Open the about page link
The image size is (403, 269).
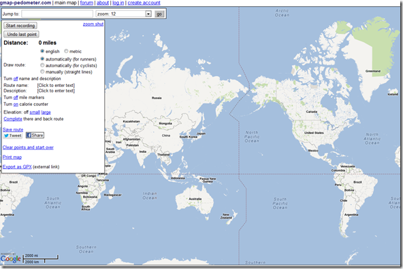103,3
